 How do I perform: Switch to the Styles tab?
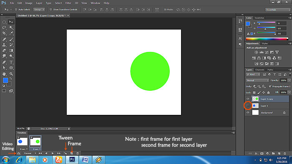point(264,43)
